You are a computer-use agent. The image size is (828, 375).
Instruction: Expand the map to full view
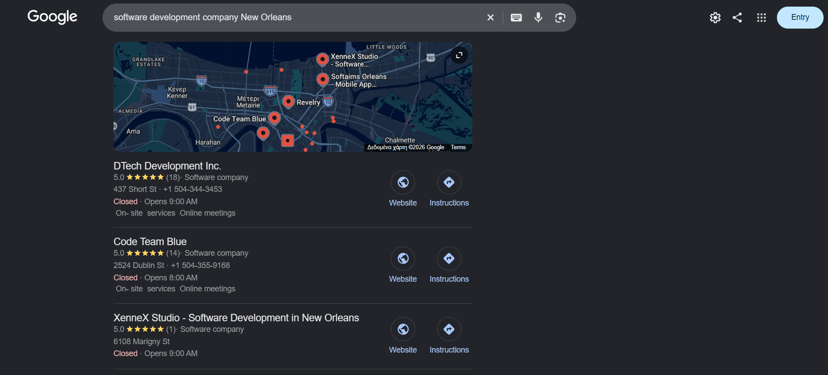pos(459,55)
